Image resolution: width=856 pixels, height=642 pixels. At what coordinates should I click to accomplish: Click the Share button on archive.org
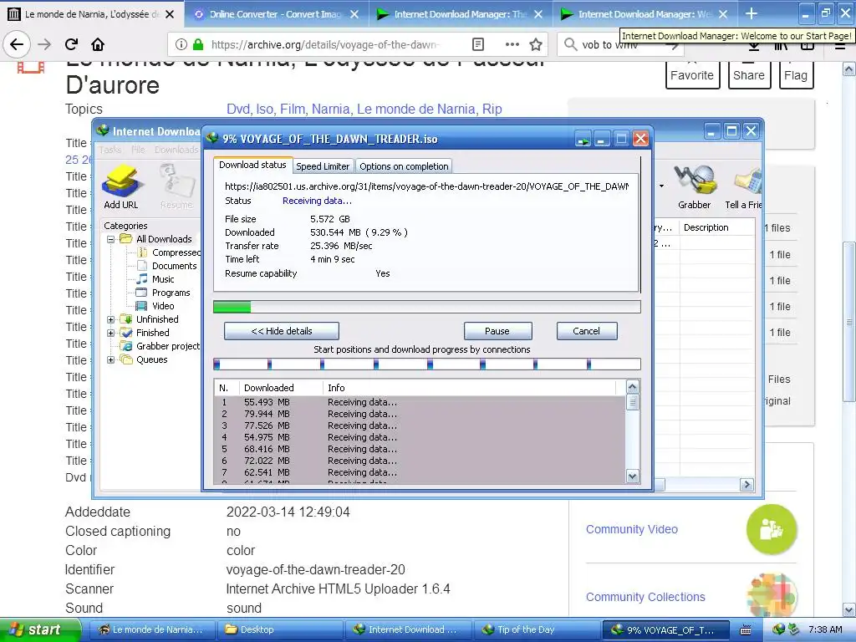click(749, 74)
